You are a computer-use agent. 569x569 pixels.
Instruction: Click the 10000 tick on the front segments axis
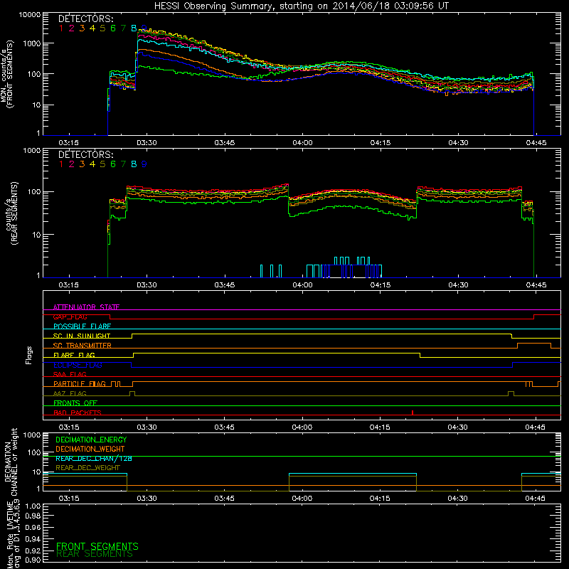(x=30, y=15)
